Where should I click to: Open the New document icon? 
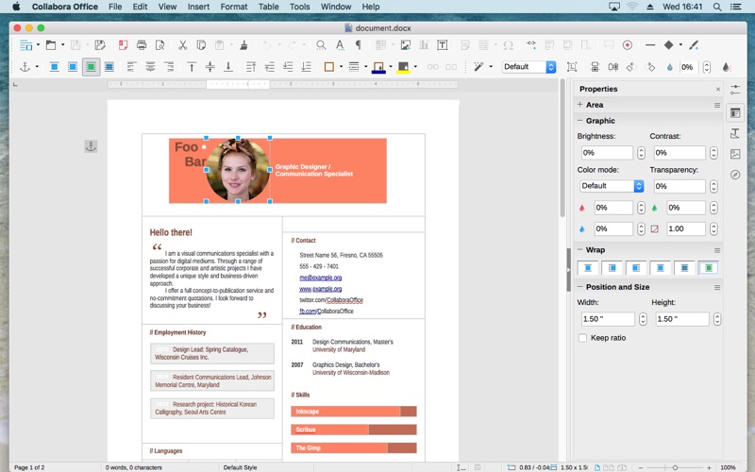point(26,45)
